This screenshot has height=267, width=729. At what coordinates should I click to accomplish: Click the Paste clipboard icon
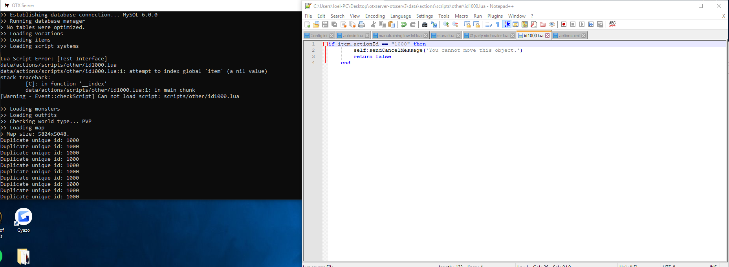[392, 24]
